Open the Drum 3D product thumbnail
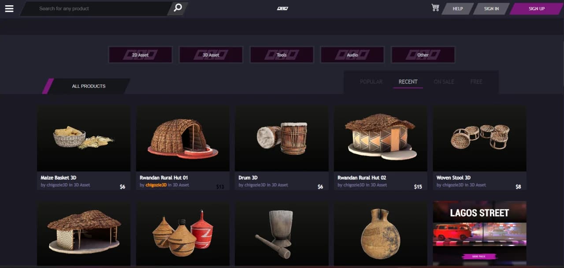564x268 pixels. point(282,138)
